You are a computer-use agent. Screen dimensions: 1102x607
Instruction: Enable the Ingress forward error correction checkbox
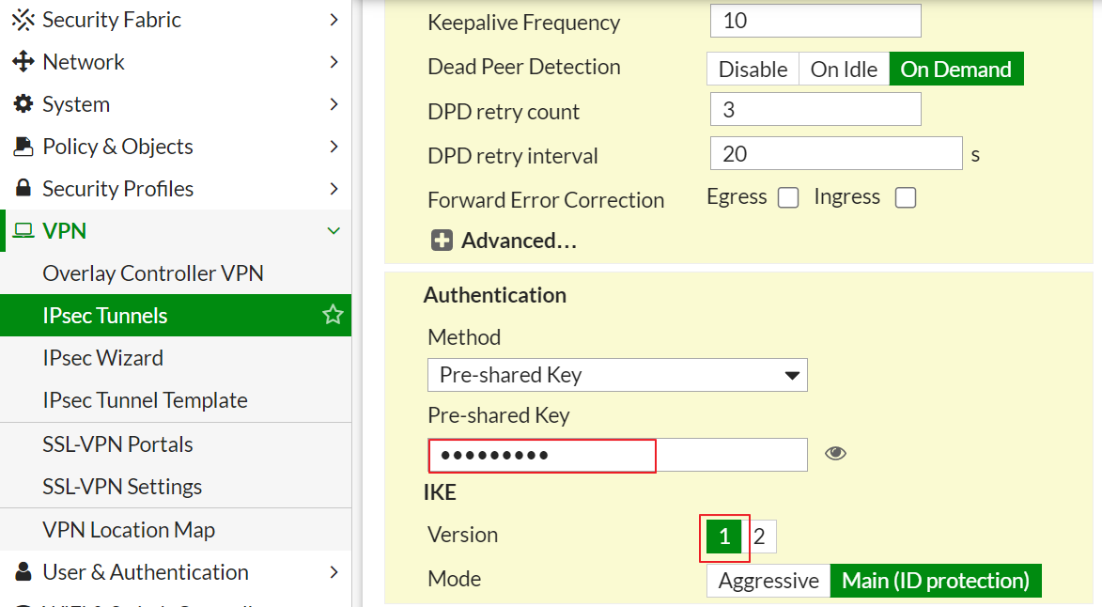906,198
